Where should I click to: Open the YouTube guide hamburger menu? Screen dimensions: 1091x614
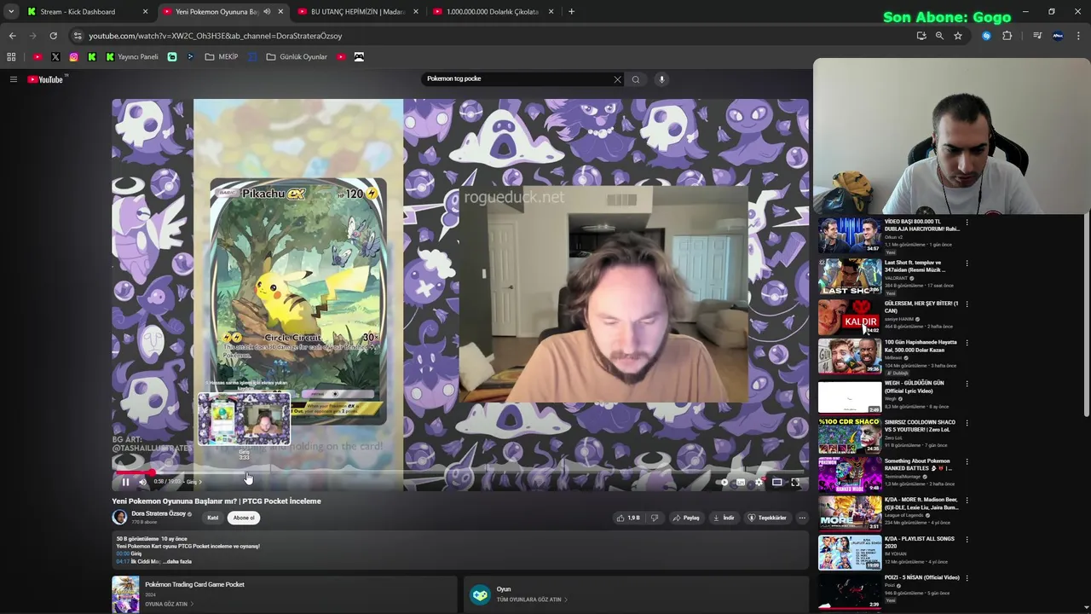click(x=13, y=79)
